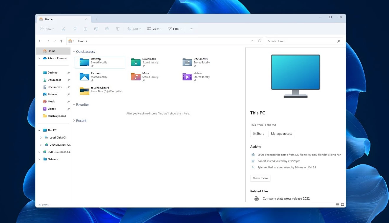Expand Local Disk (C:) tree node
Viewport: 389px width, 223px height.
(41, 137)
